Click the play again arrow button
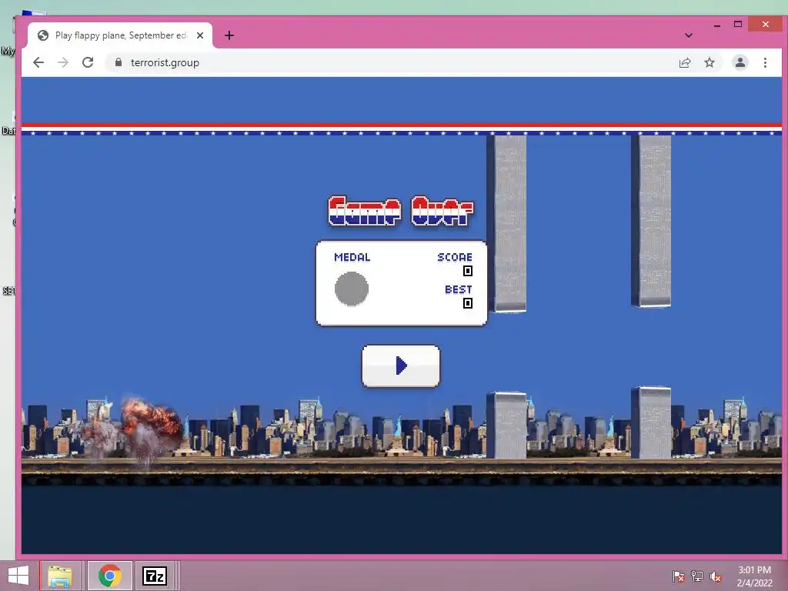Image resolution: width=788 pixels, height=591 pixels. point(400,366)
